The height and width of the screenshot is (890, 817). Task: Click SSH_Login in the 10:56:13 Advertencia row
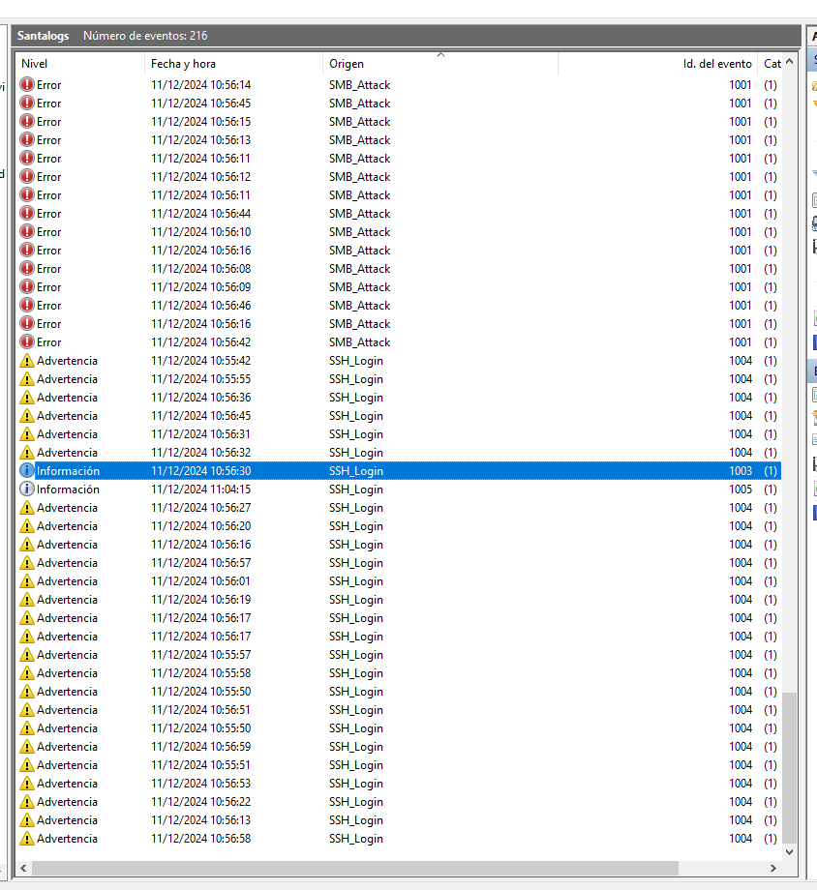tap(355, 820)
